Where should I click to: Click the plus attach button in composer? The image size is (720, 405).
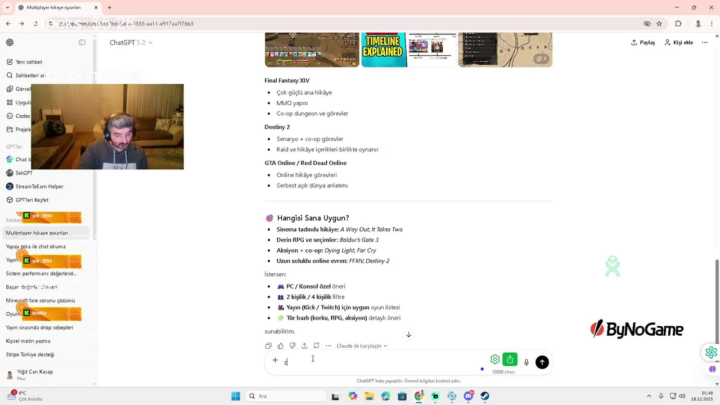[x=275, y=360]
